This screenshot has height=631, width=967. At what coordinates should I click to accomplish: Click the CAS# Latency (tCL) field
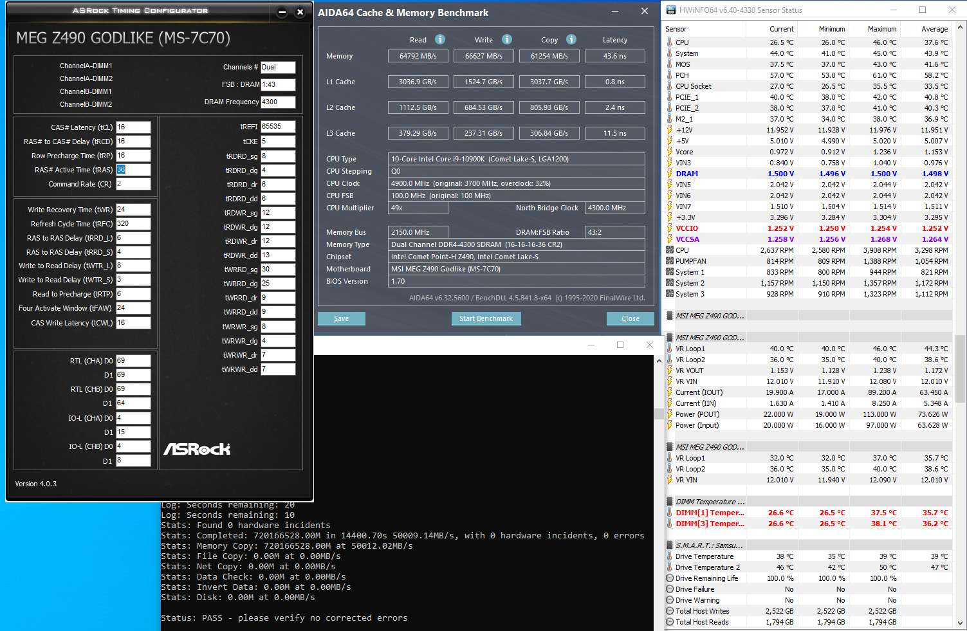point(133,127)
